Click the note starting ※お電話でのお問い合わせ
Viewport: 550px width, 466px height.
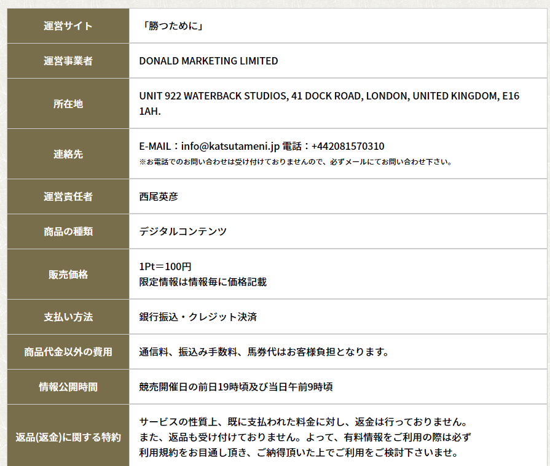(296, 162)
